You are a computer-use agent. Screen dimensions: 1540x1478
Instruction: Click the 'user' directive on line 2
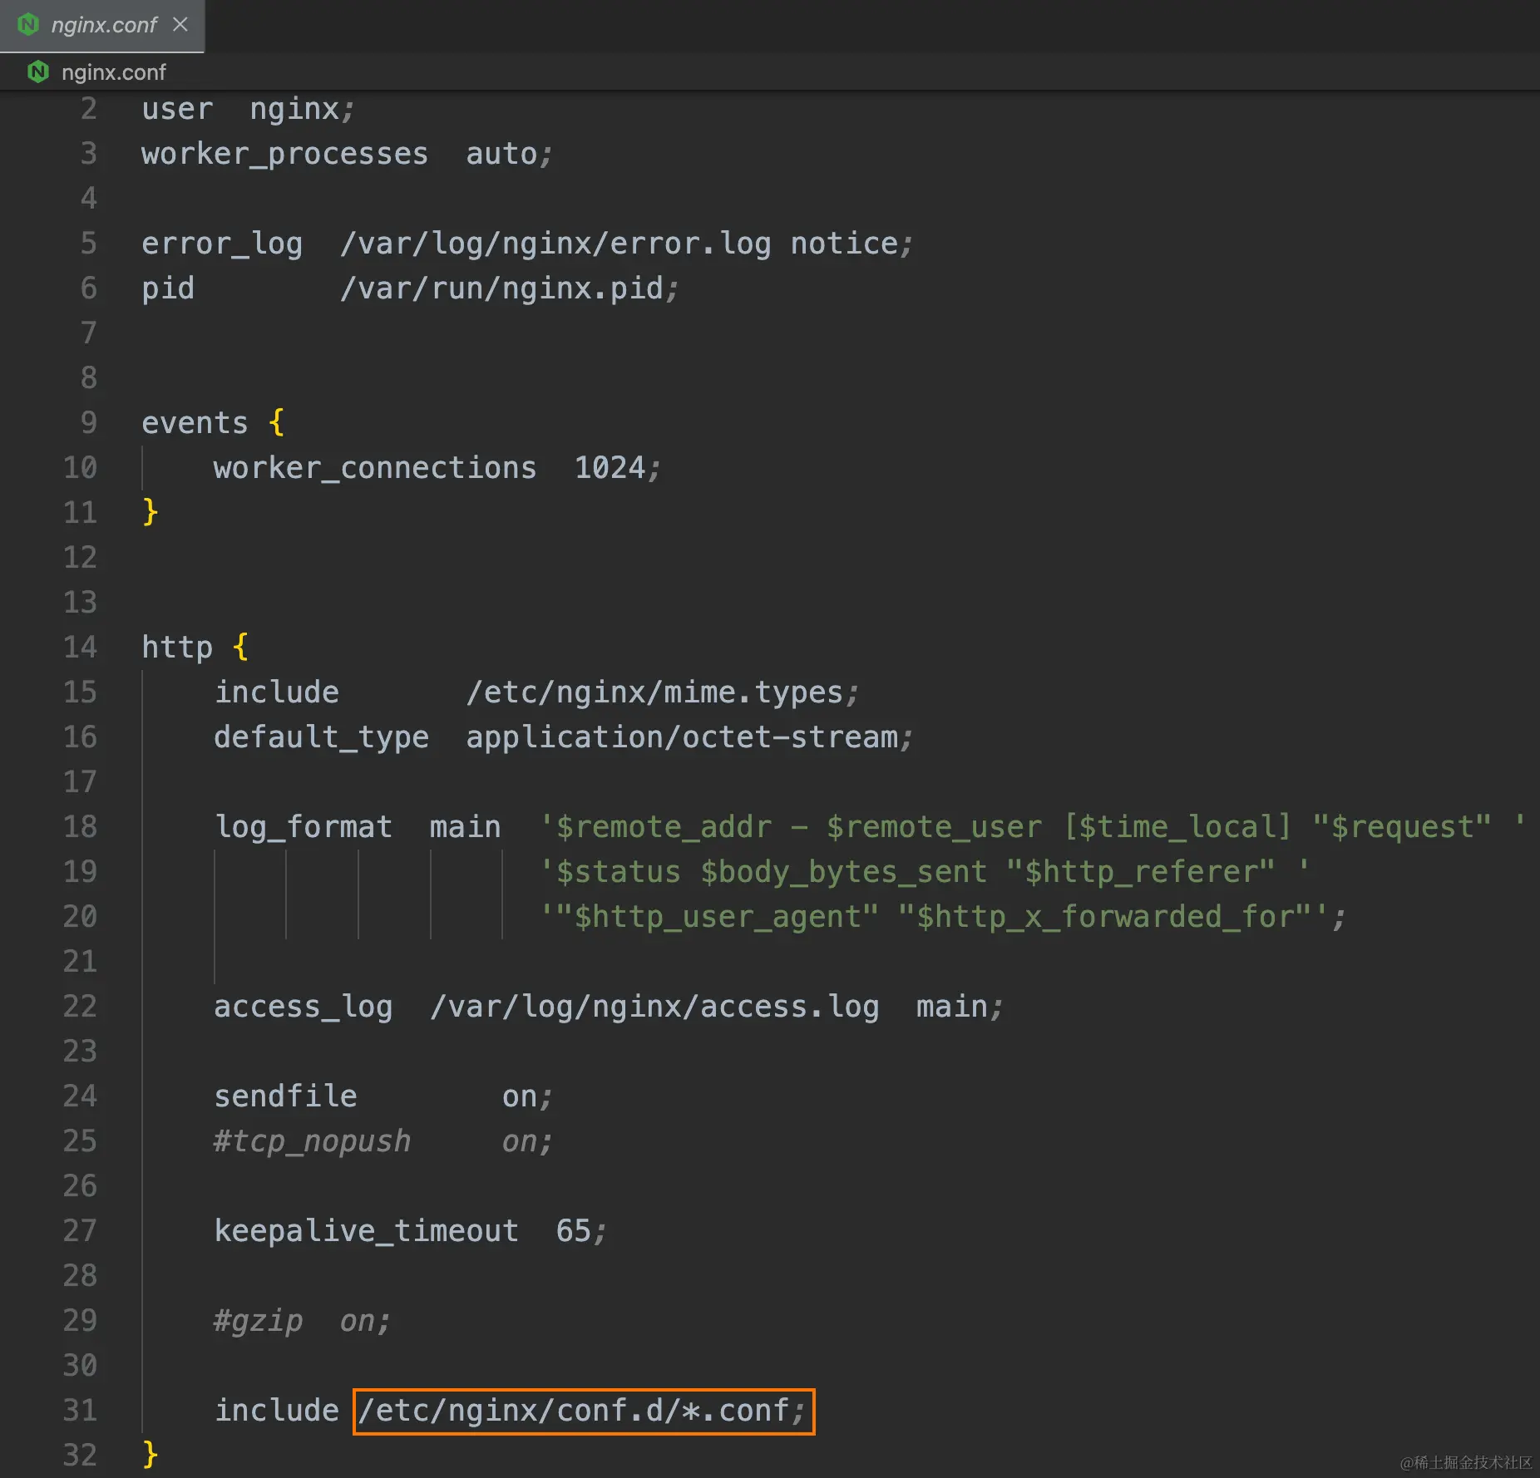[177, 109]
